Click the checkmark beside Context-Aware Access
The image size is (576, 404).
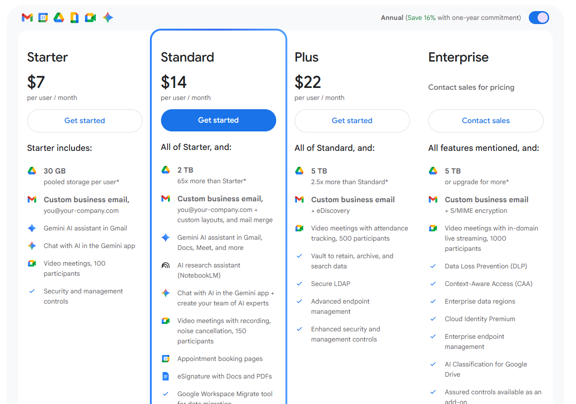pyautogui.click(x=433, y=284)
